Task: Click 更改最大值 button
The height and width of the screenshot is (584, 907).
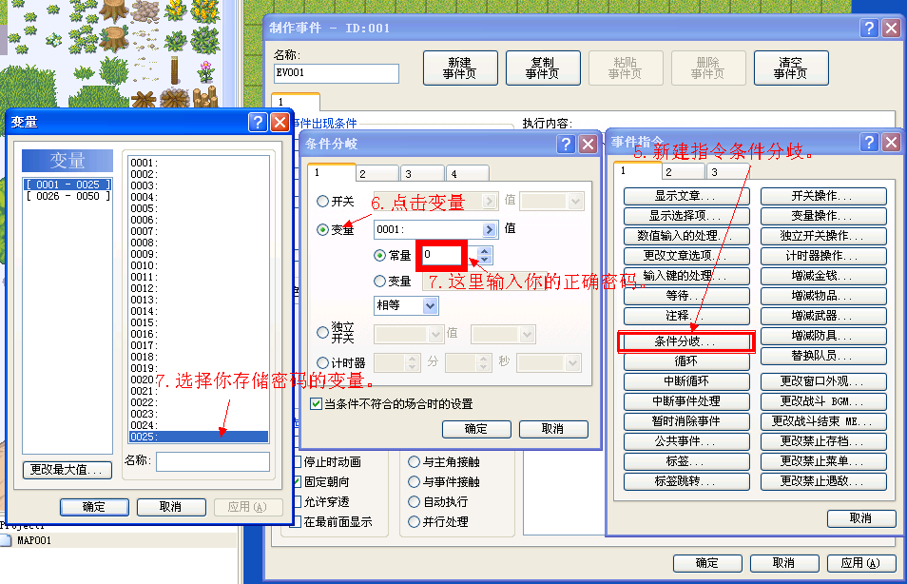Action: [68, 470]
